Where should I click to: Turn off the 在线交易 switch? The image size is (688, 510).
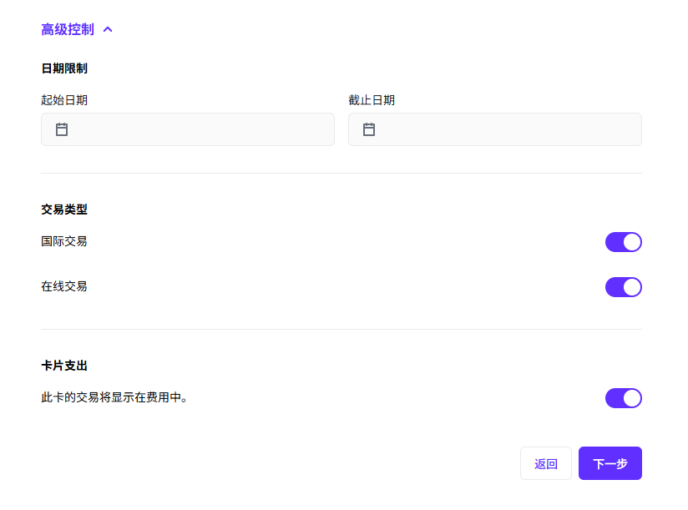coord(623,287)
